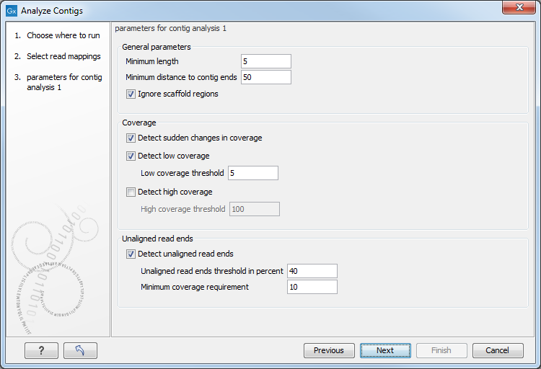The image size is (541, 369).
Task: Toggle Detect unaligned read ends checkbox
Action: pos(131,254)
